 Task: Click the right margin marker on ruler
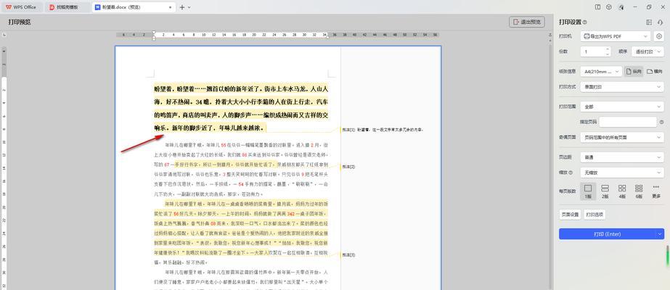pyautogui.click(x=327, y=37)
